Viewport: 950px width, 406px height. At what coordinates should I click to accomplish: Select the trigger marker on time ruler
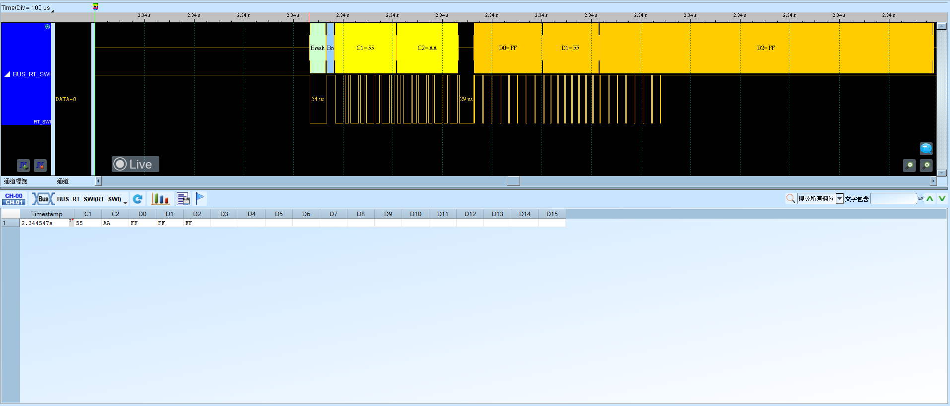pyautogui.click(x=96, y=7)
